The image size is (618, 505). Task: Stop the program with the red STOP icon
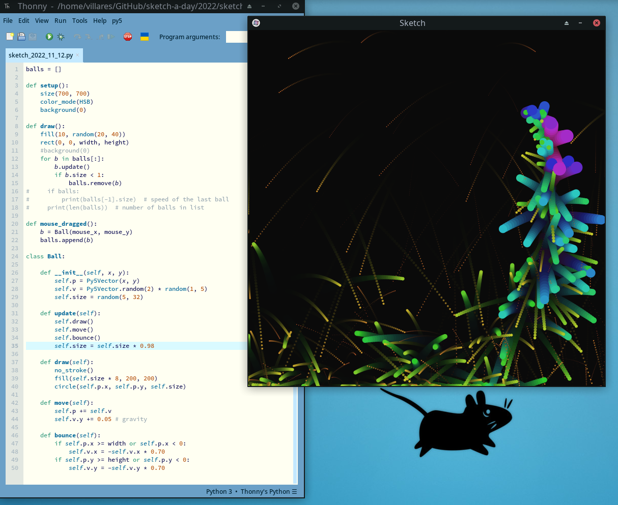click(128, 37)
